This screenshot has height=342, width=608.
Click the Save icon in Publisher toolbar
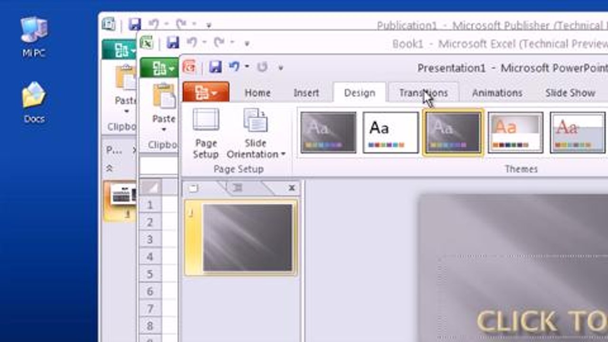click(x=135, y=24)
